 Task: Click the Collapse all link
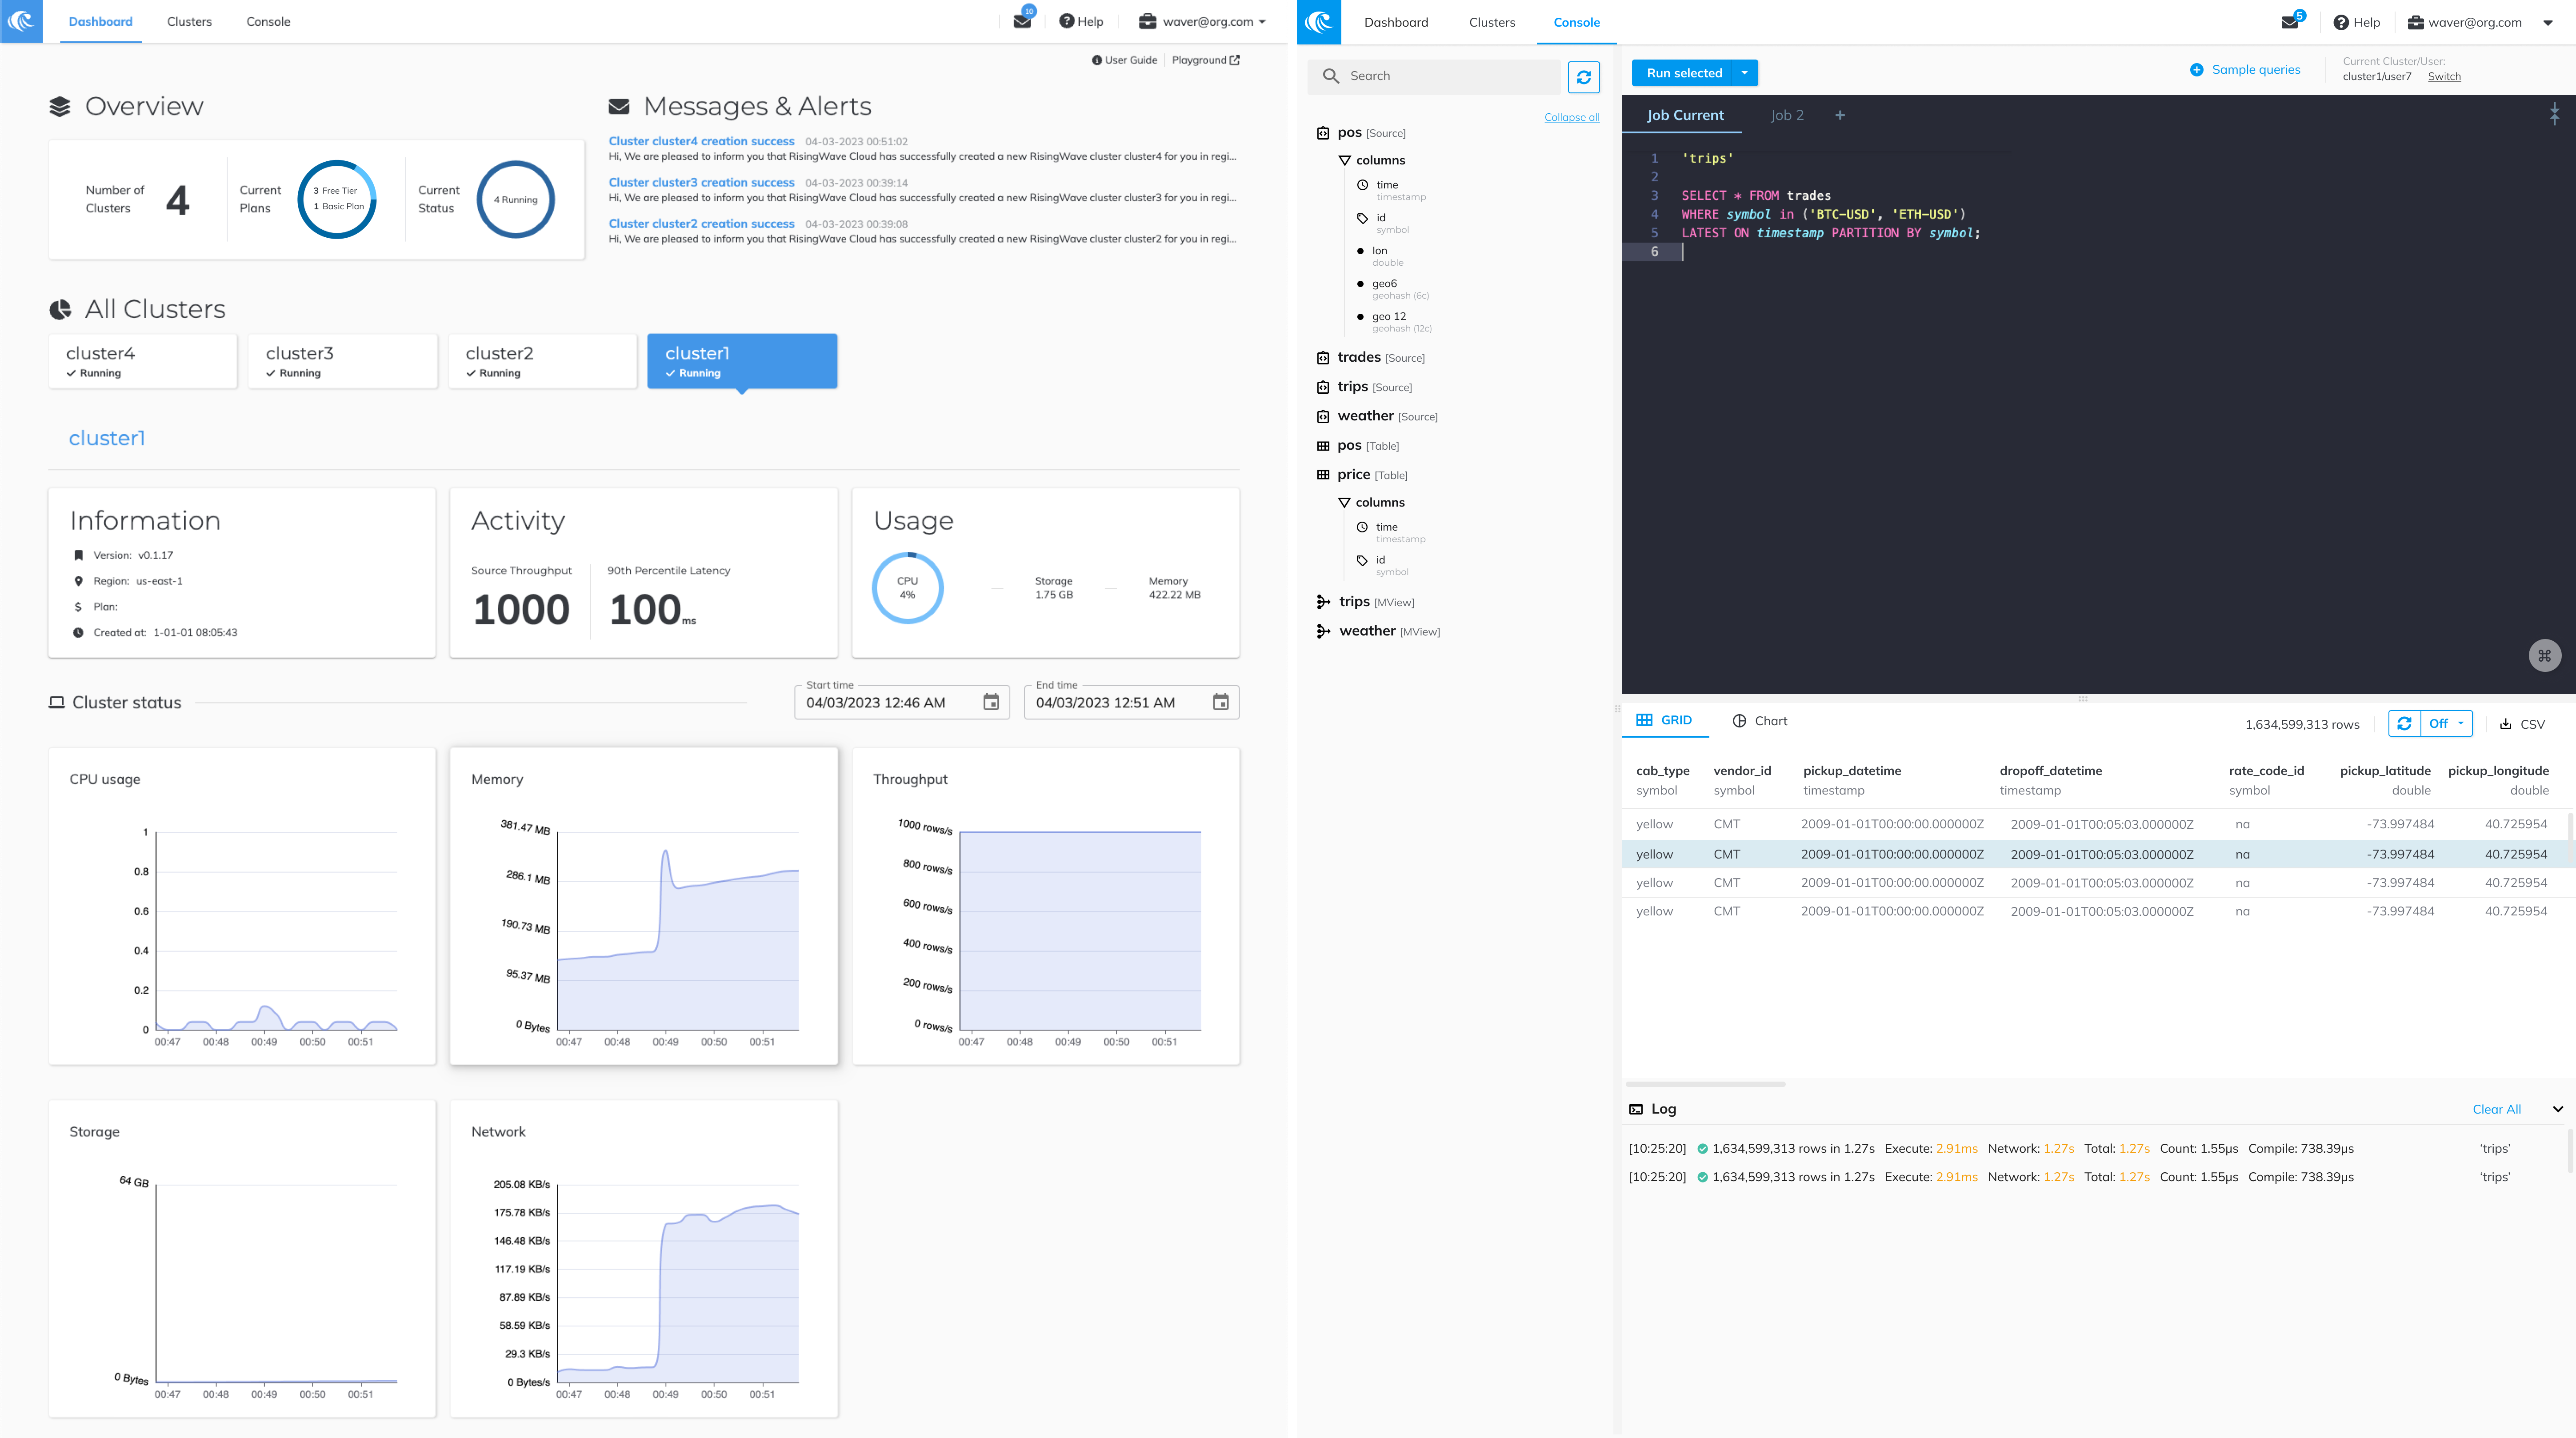point(1571,117)
